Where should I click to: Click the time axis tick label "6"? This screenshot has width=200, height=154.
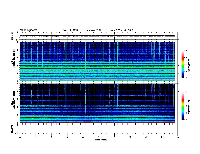(x=115, y=137)
